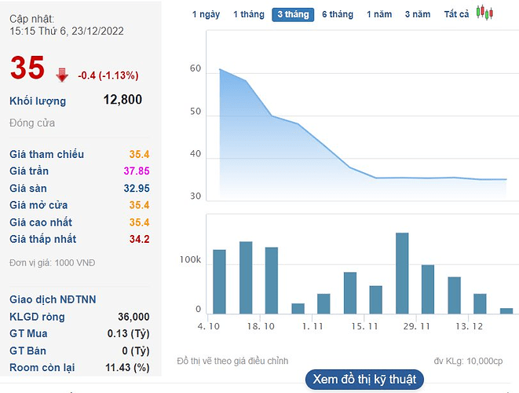This screenshot has width=519, height=393.
Task: Select the '1 tháng' time range tab
Action: click(x=249, y=15)
